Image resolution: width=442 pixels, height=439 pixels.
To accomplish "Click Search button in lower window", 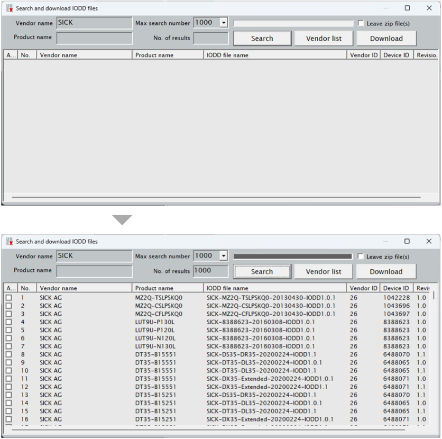I will [262, 271].
